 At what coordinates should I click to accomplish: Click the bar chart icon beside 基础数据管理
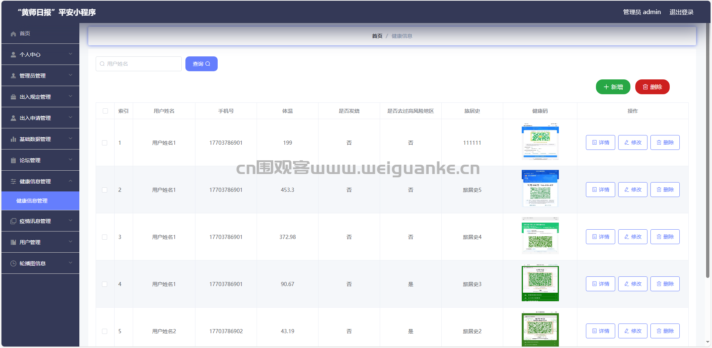coord(13,139)
